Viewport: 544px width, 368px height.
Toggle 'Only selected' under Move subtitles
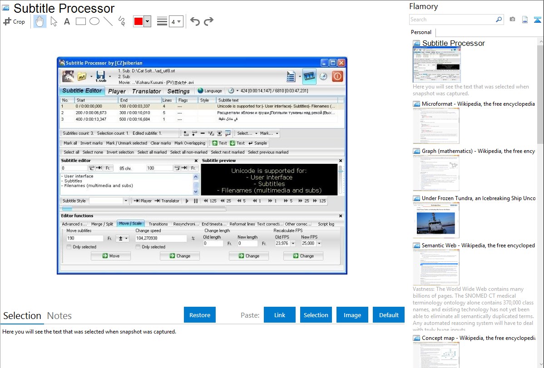(x=69, y=247)
